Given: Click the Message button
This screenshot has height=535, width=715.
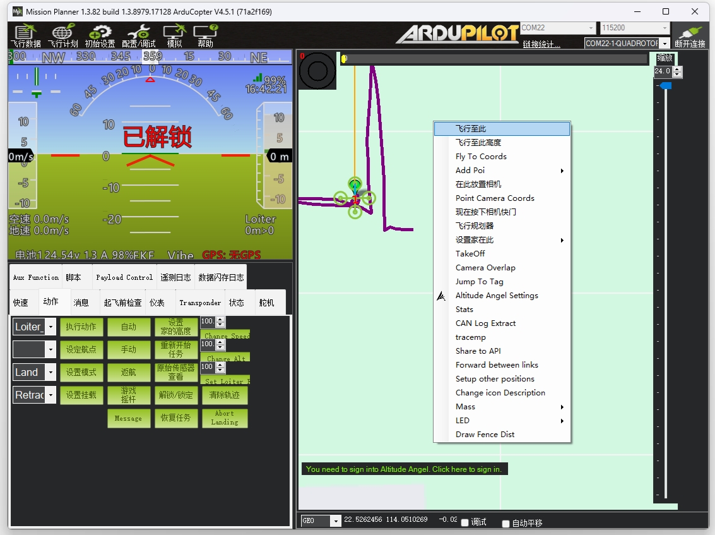Looking at the screenshot, I should [129, 418].
